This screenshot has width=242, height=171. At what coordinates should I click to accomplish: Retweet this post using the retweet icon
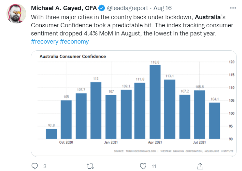click(89, 166)
